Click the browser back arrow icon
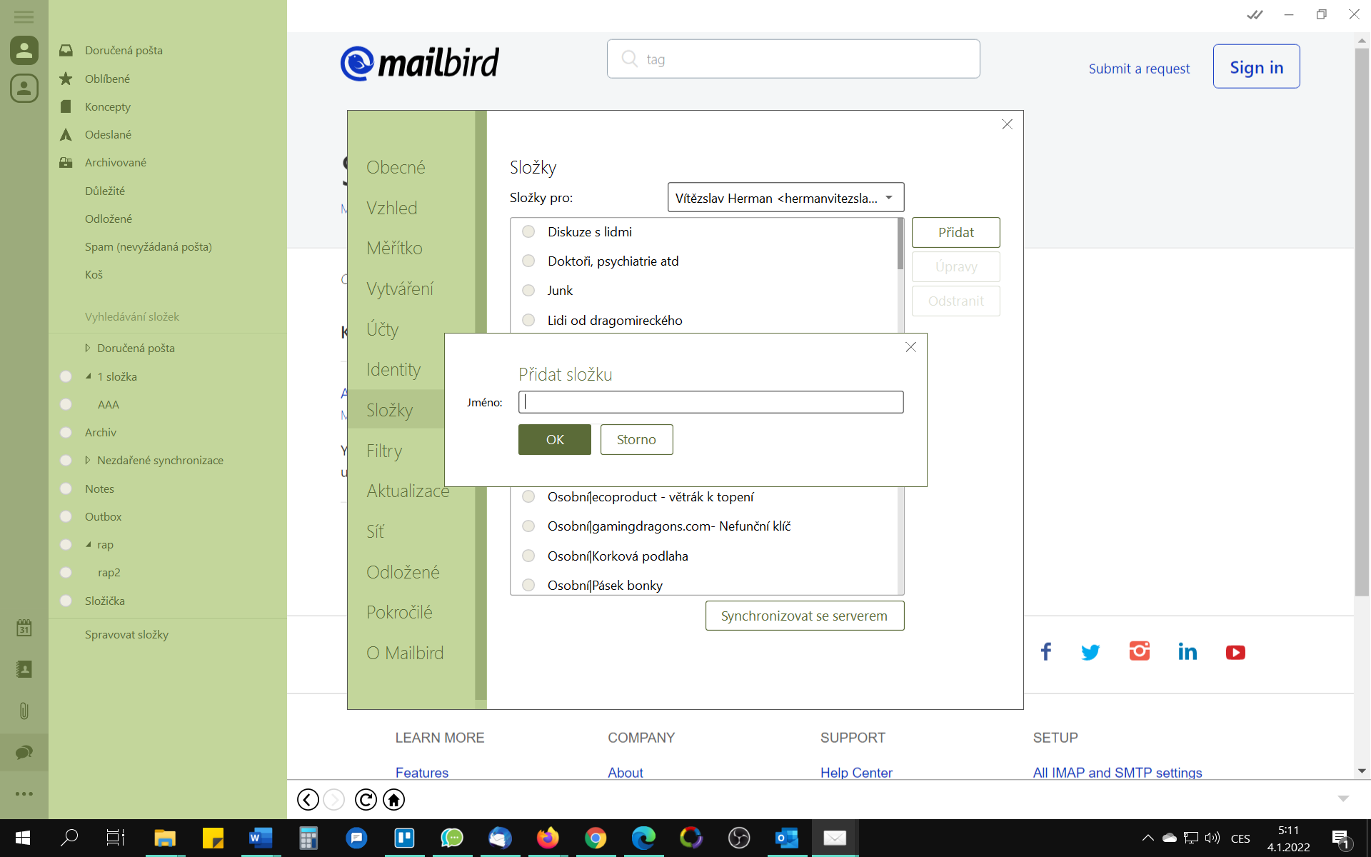Screen dimensions: 1371x857 tap(308, 799)
